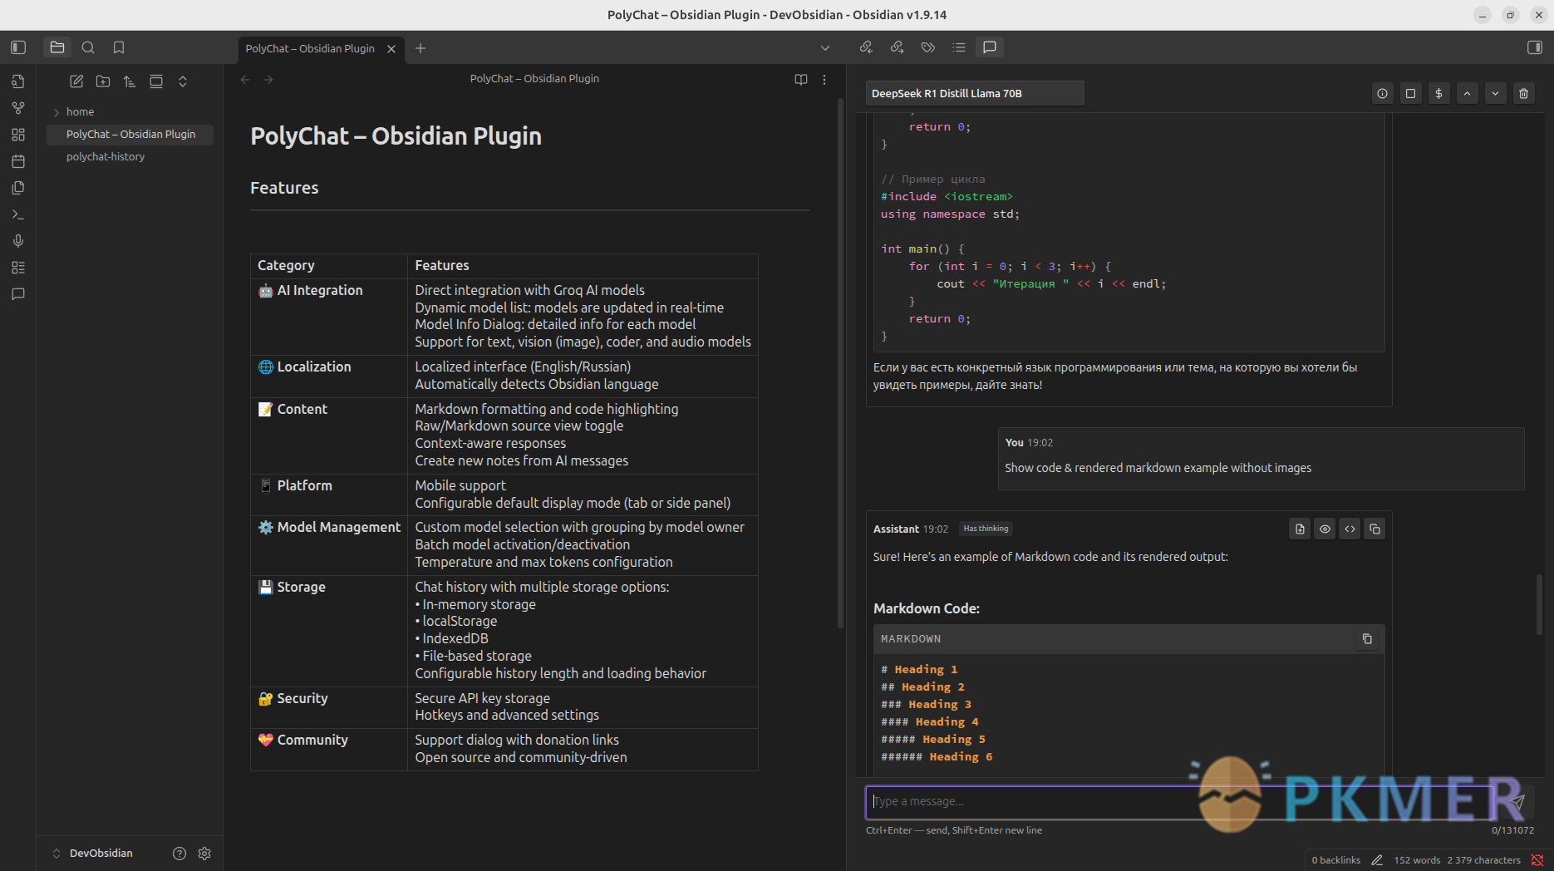Jump to the bottom of the chat
Screen dimensions: 1554x871
[1496, 94]
